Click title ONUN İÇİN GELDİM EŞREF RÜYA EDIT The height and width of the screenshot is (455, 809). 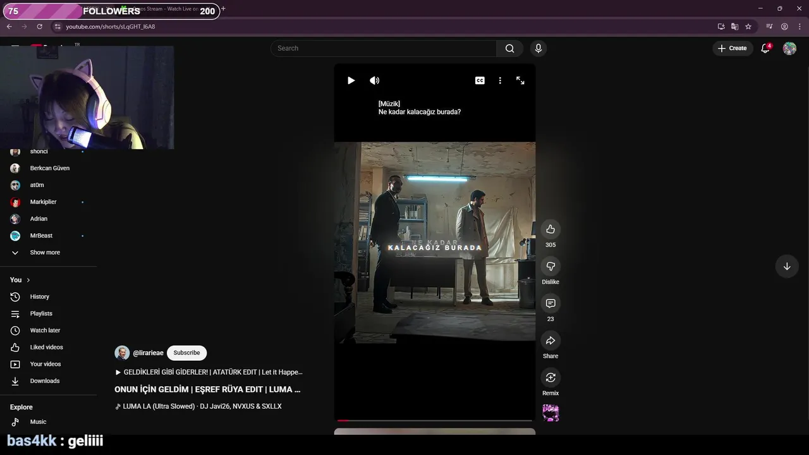pyautogui.click(x=207, y=389)
